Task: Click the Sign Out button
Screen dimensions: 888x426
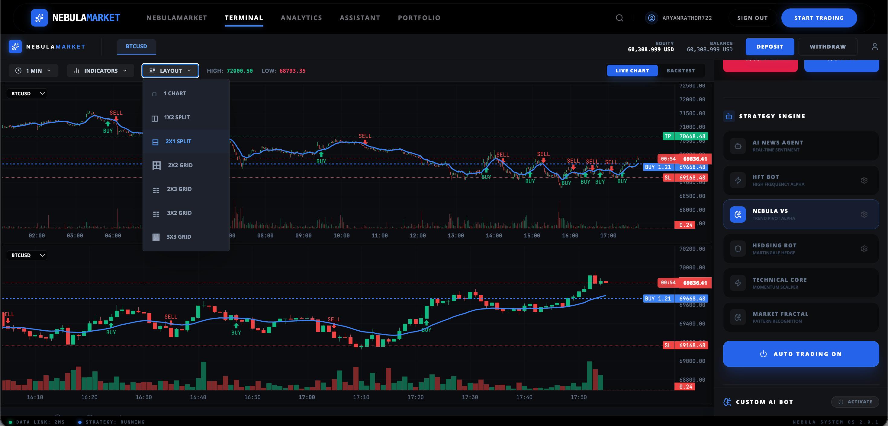Action: (752, 18)
